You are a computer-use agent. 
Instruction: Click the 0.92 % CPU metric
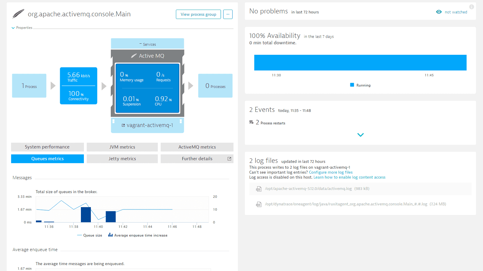point(163,101)
